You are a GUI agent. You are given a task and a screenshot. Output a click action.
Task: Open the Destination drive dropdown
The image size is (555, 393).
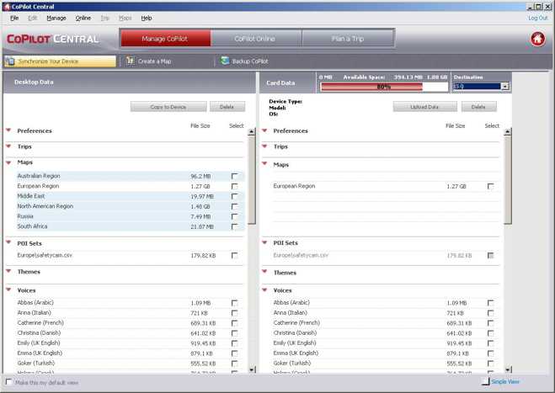click(x=505, y=87)
